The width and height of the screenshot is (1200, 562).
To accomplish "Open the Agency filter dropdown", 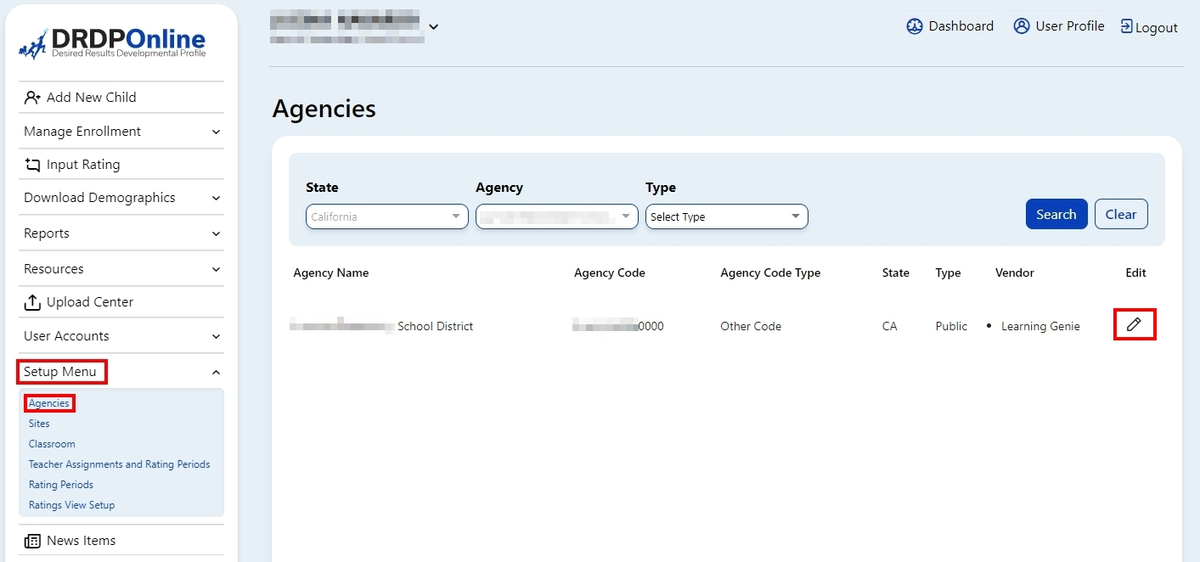I will (x=556, y=216).
